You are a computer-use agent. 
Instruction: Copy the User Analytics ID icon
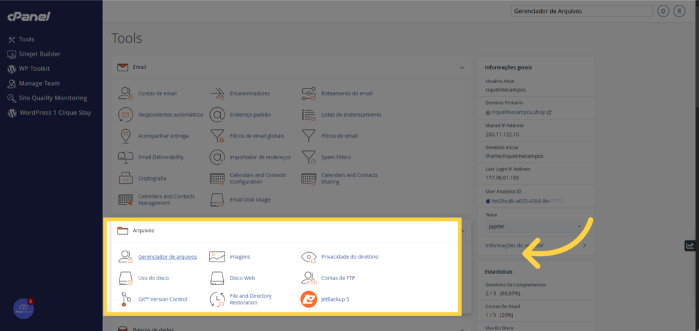[488, 201]
